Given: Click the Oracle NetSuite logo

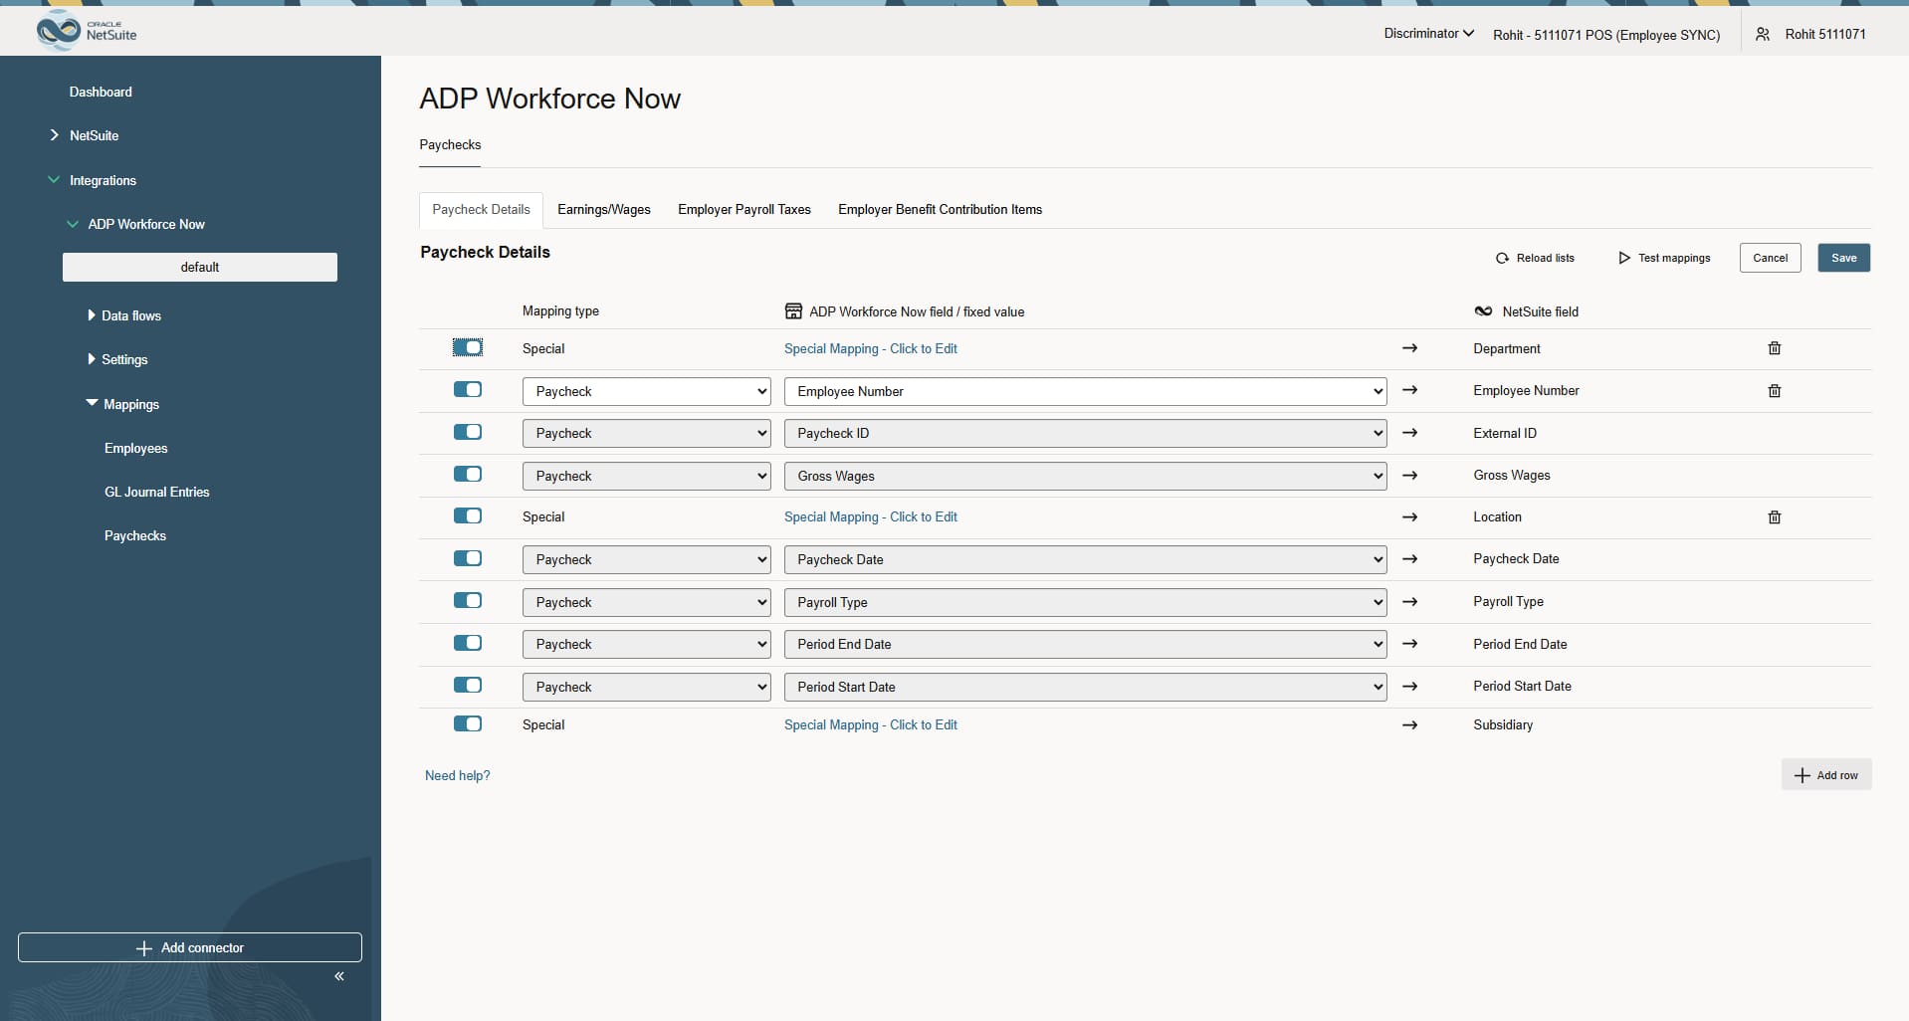Looking at the screenshot, I should (87, 31).
